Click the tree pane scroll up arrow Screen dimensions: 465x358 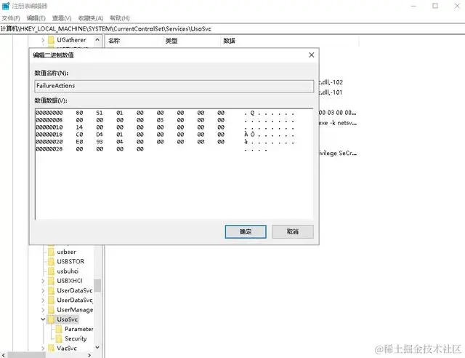[x=97, y=39]
